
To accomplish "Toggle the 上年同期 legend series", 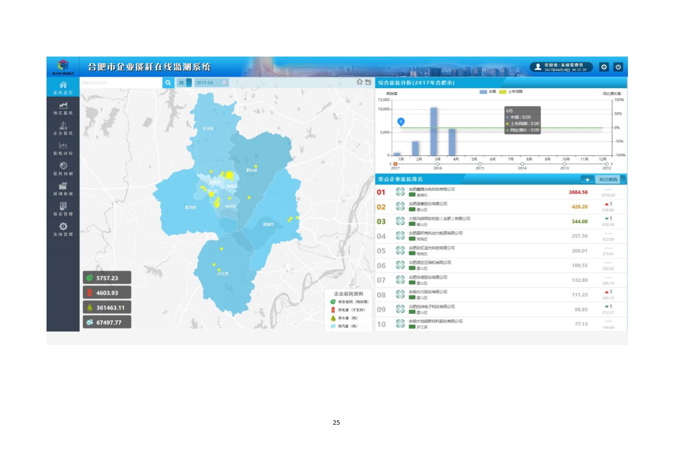I will click(511, 92).
